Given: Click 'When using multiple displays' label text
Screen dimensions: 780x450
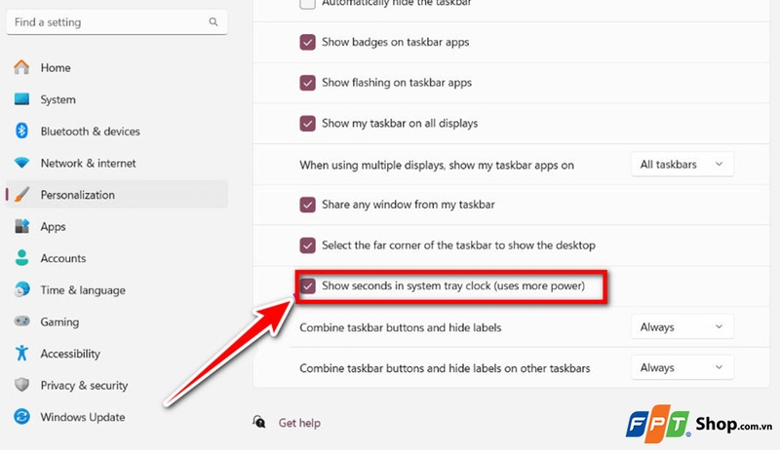Looking at the screenshot, I should coord(437,165).
